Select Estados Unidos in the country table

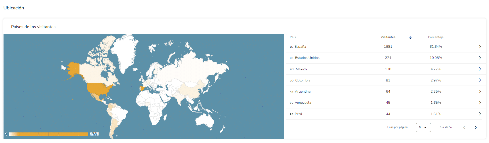(x=307, y=58)
